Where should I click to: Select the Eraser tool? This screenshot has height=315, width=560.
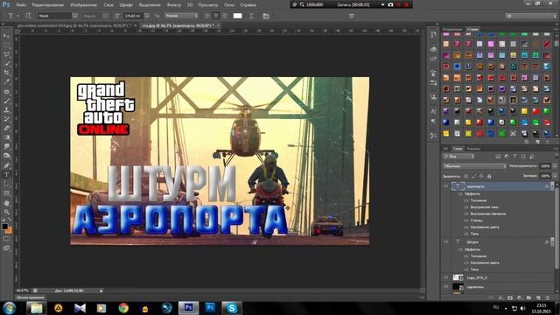[x=6, y=129]
